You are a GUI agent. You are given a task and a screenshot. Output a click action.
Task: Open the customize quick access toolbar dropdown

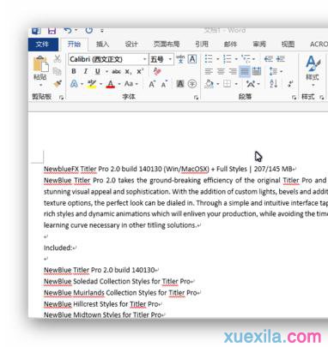pos(102,30)
